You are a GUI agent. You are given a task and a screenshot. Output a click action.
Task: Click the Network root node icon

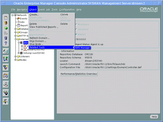pyautogui.click(x=15, y=15)
